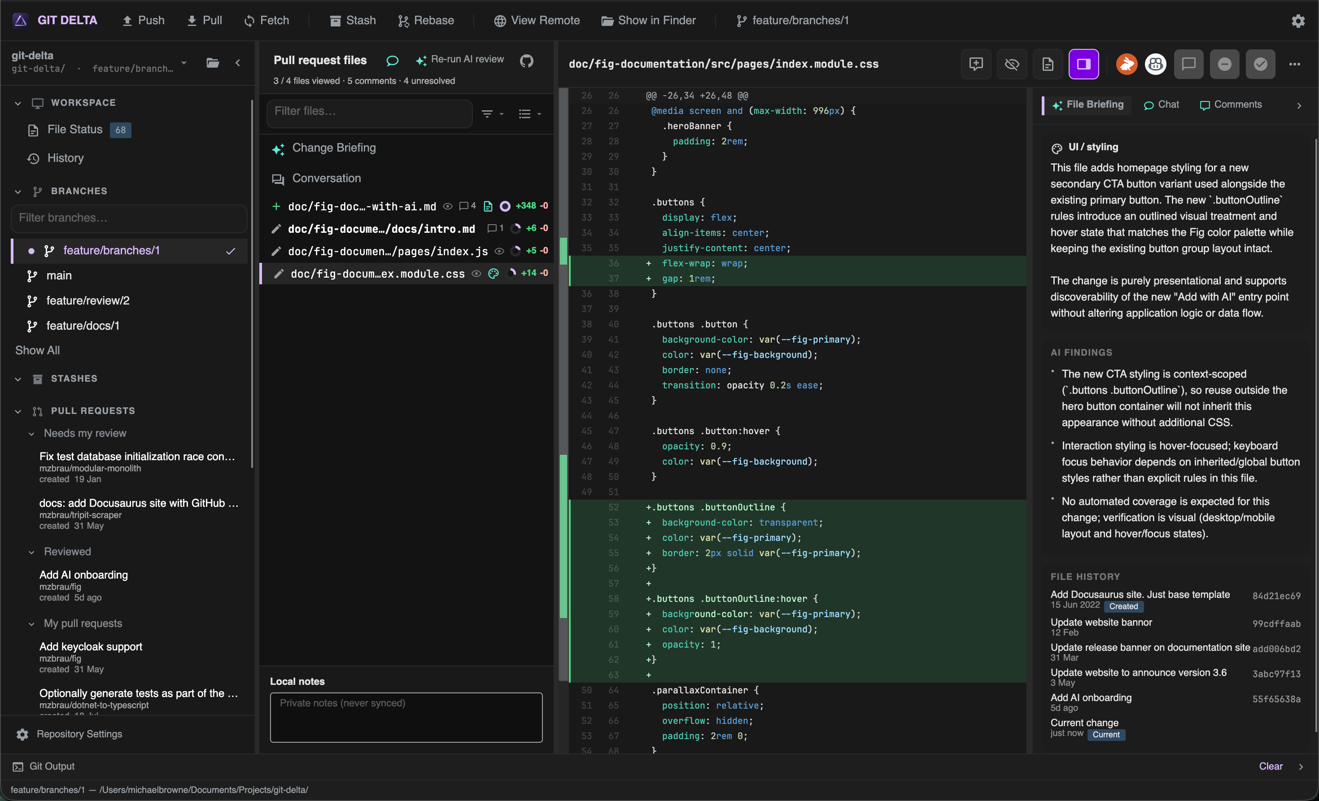
Task: Toggle the hide-viewed eye-slash button
Action: coord(1012,64)
